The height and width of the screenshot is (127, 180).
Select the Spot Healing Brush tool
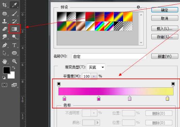[5, 13]
